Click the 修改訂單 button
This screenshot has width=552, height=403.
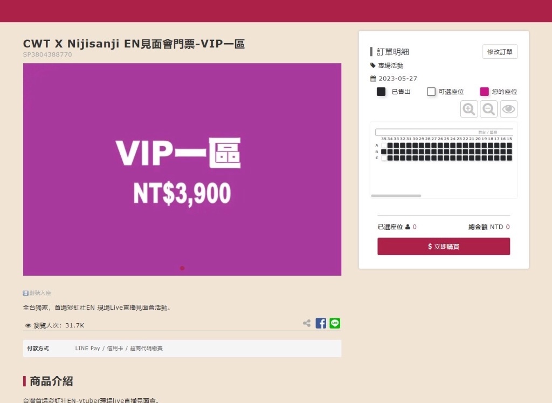click(500, 52)
